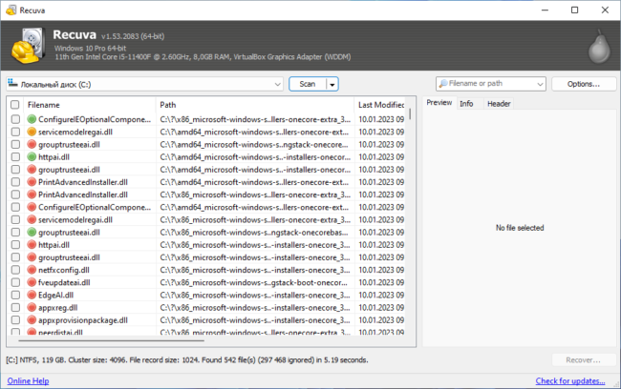Click the Recuva hard hat drive logo
Image resolution: width=621 pixels, height=389 pixels.
click(x=28, y=46)
